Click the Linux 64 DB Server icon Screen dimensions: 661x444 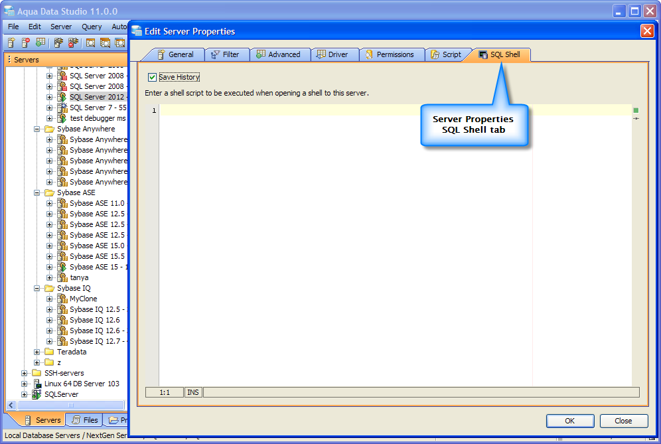point(37,384)
